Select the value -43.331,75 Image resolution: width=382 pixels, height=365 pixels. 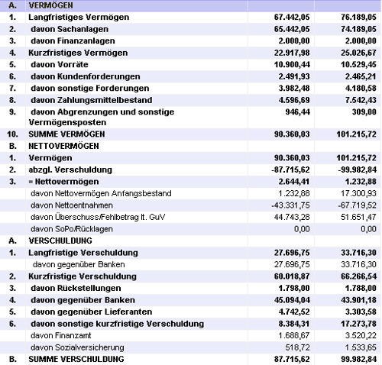290,205
